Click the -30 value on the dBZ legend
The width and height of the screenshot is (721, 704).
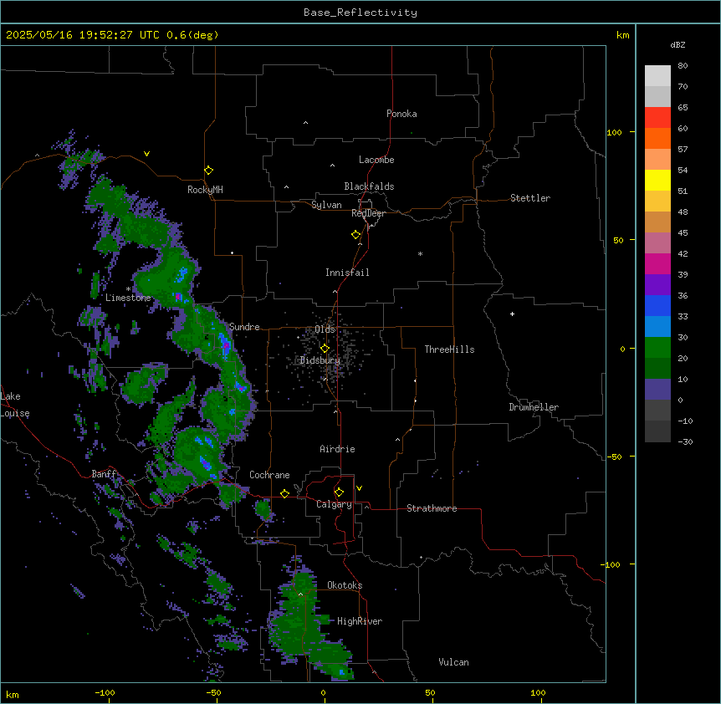685,441
